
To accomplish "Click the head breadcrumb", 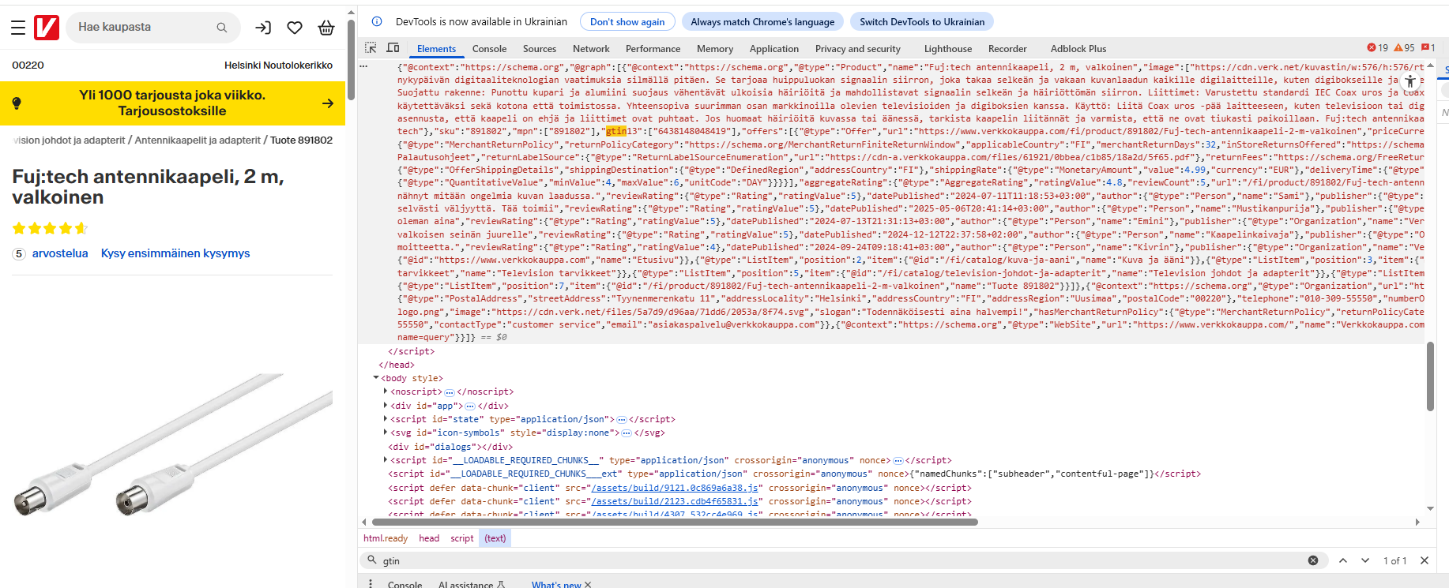I will click(429, 538).
